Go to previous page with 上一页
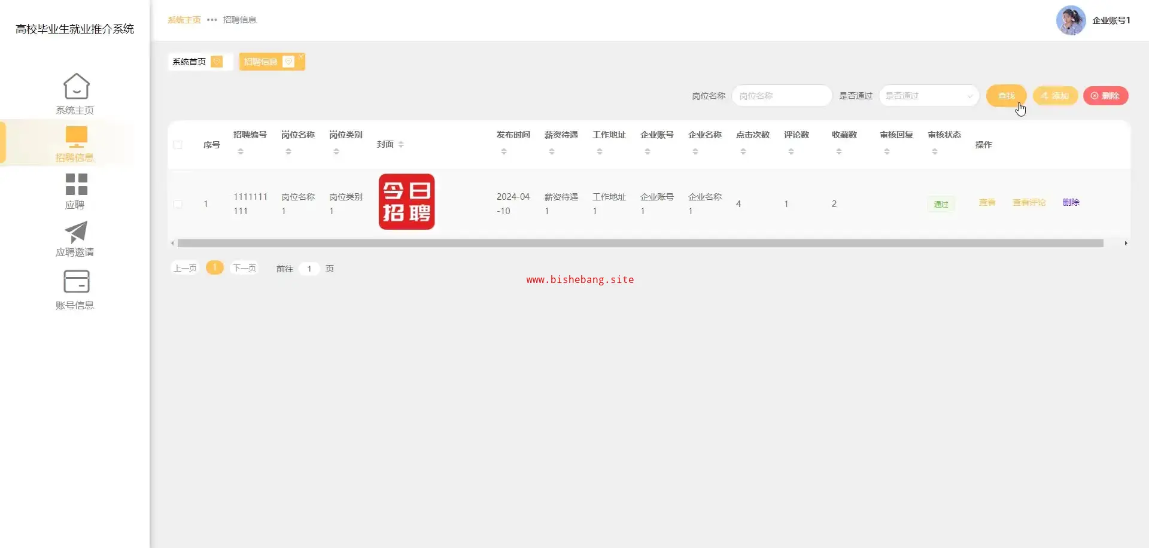The width and height of the screenshot is (1149, 548). tap(185, 268)
